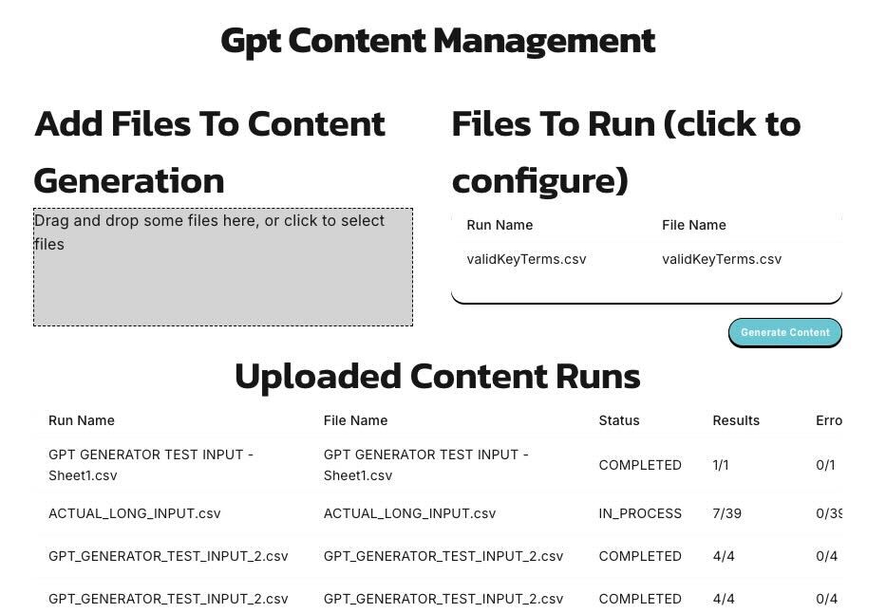This screenshot has width=886, height=613.
Task: Click file name GPT GENERATOR TEST INPUT - Sheet1.csv
Action: point(426,465)
